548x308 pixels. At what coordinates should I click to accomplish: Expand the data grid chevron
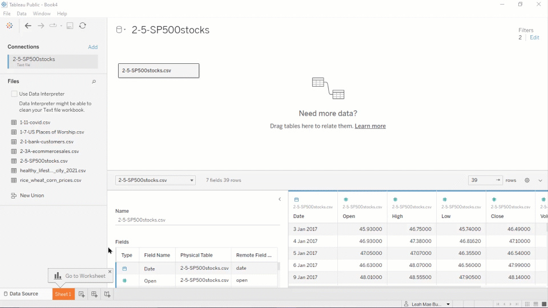(x=541, y=181)
